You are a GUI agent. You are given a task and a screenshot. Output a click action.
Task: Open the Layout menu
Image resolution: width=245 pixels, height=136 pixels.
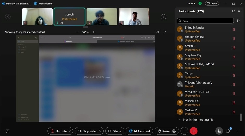pyautogui.click(x=212, y=4)
